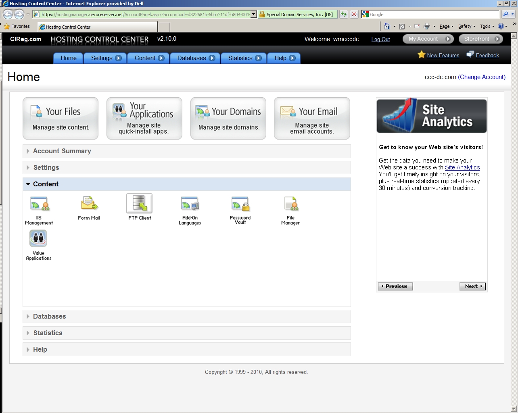Image resolution: width=518 pixels, height=413 pixels.
Task: Open the File Manager
Action: (290, 211)
